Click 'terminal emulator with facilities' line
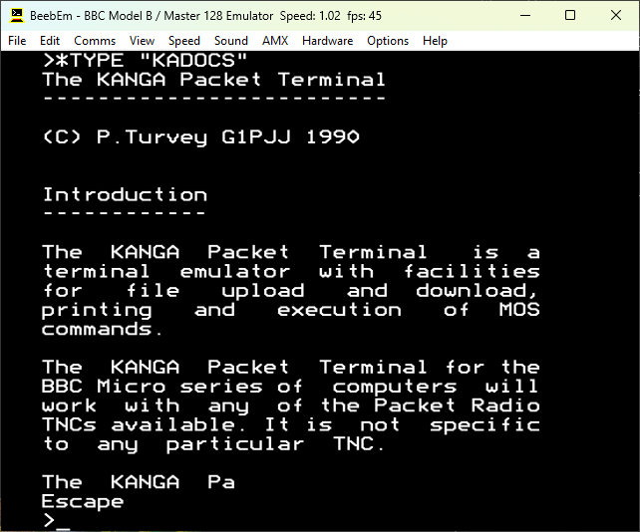This screenshot has height=532, width=640. [291, 272]
